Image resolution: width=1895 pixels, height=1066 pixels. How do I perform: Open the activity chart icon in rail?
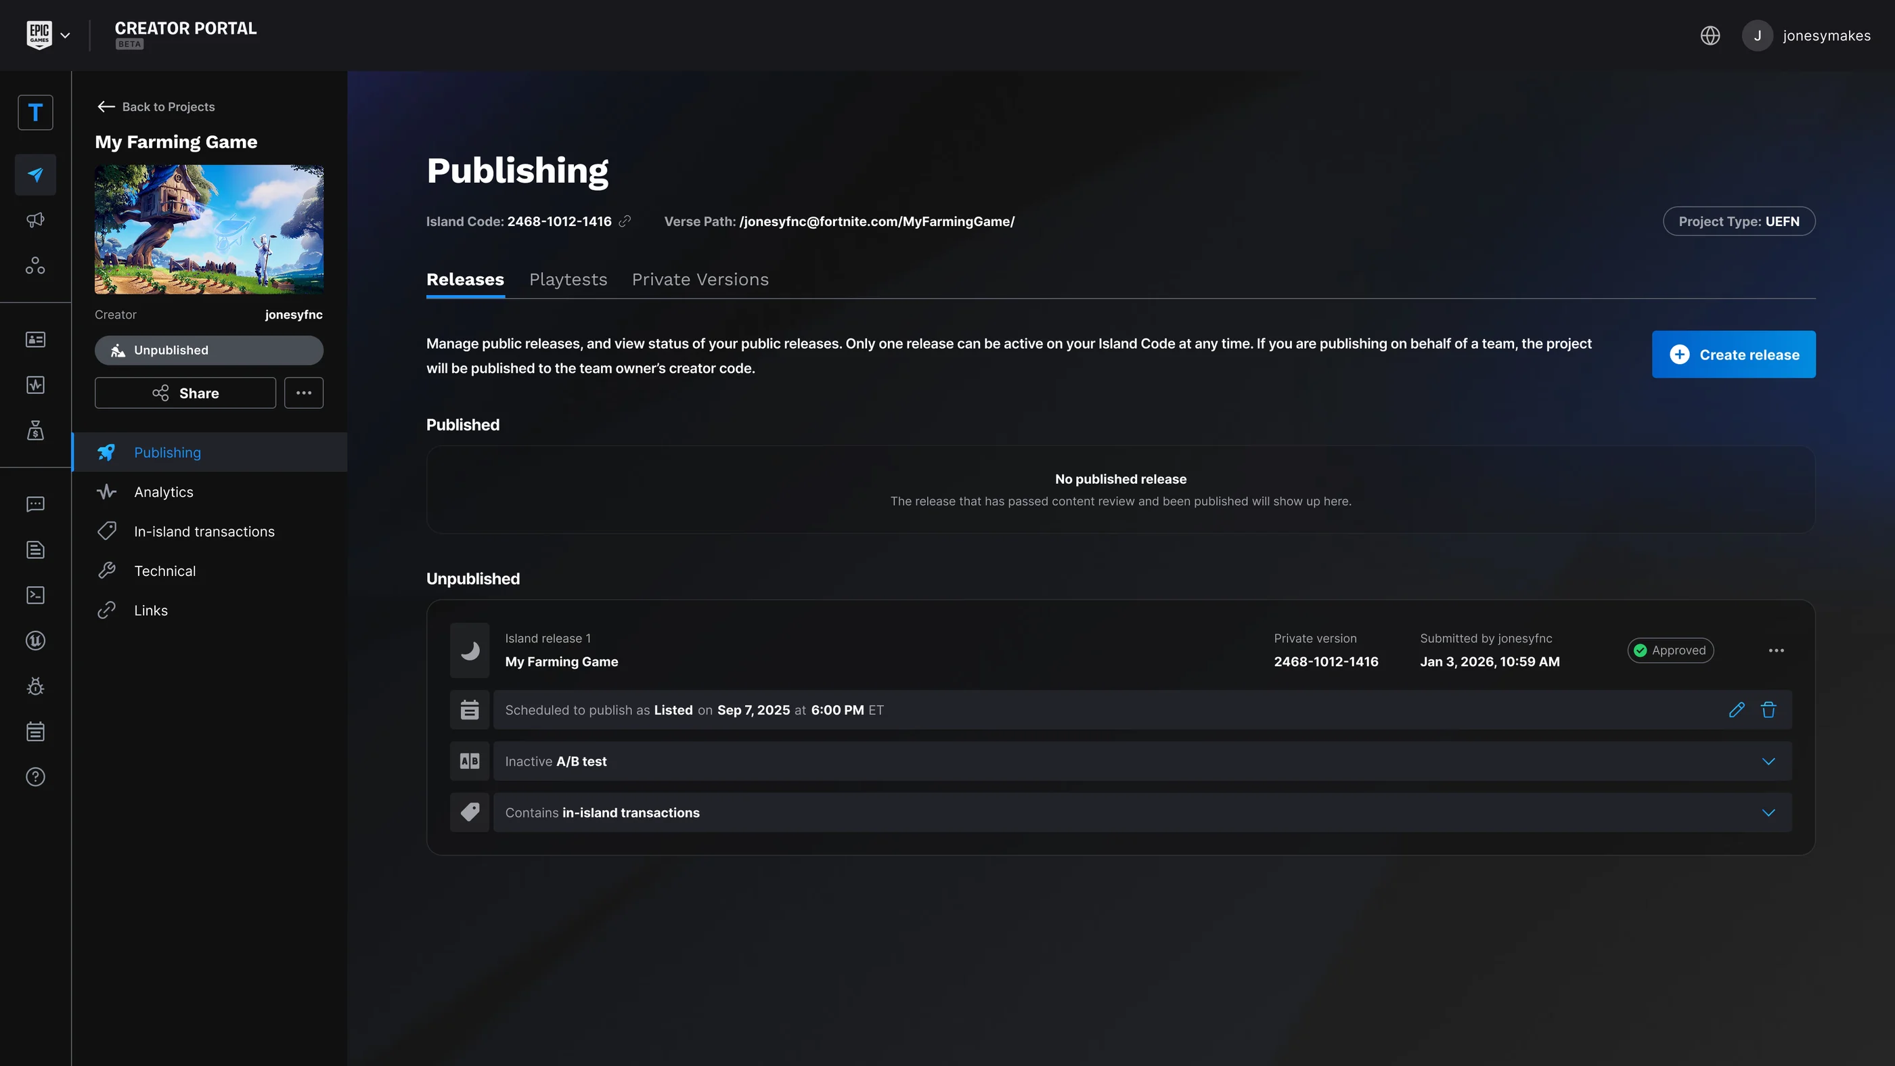tap(35, 384)
